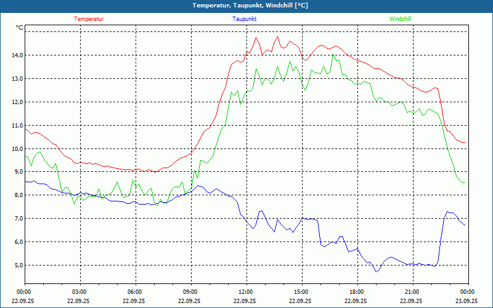This screenshot has width=493, height=308.
Task: Select the 5,0 y-axis value
Action: point(17,265)
